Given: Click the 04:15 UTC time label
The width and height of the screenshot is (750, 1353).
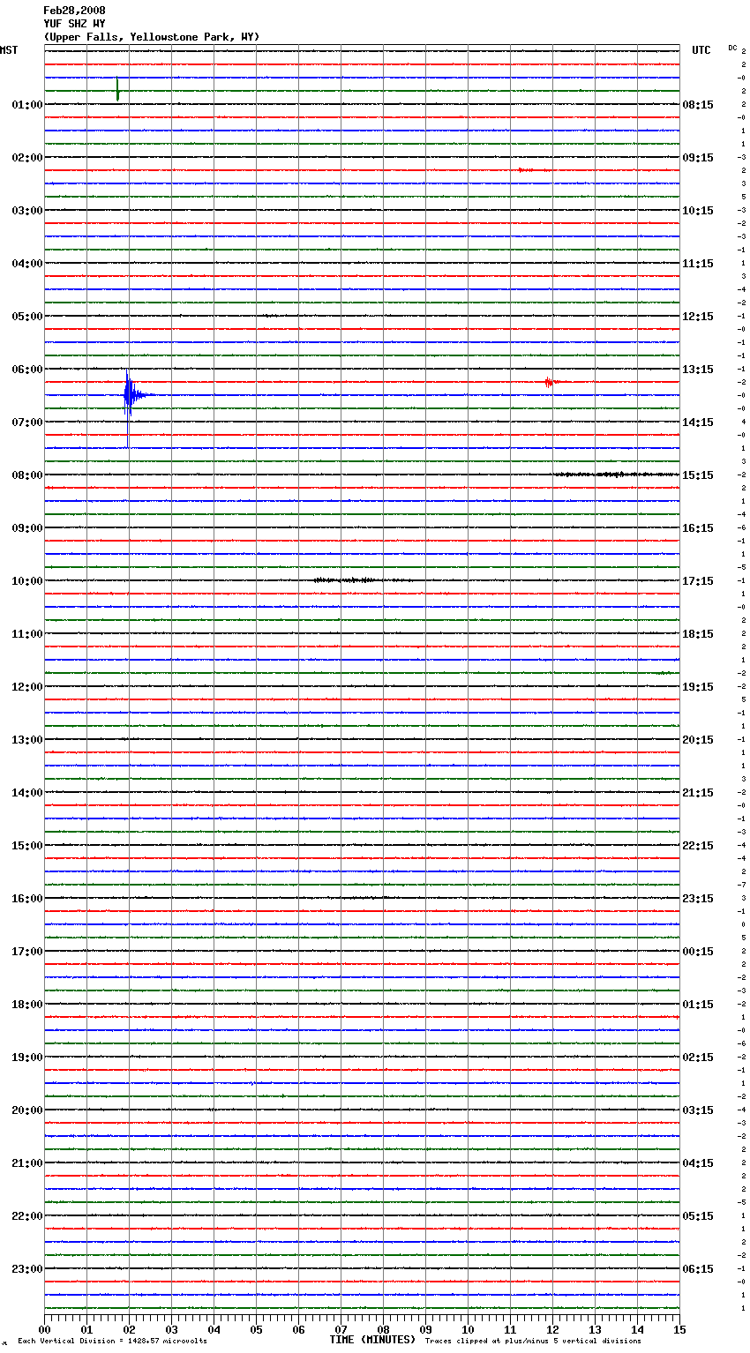Looking at the screenshot, I should [x=698, y=1163].
